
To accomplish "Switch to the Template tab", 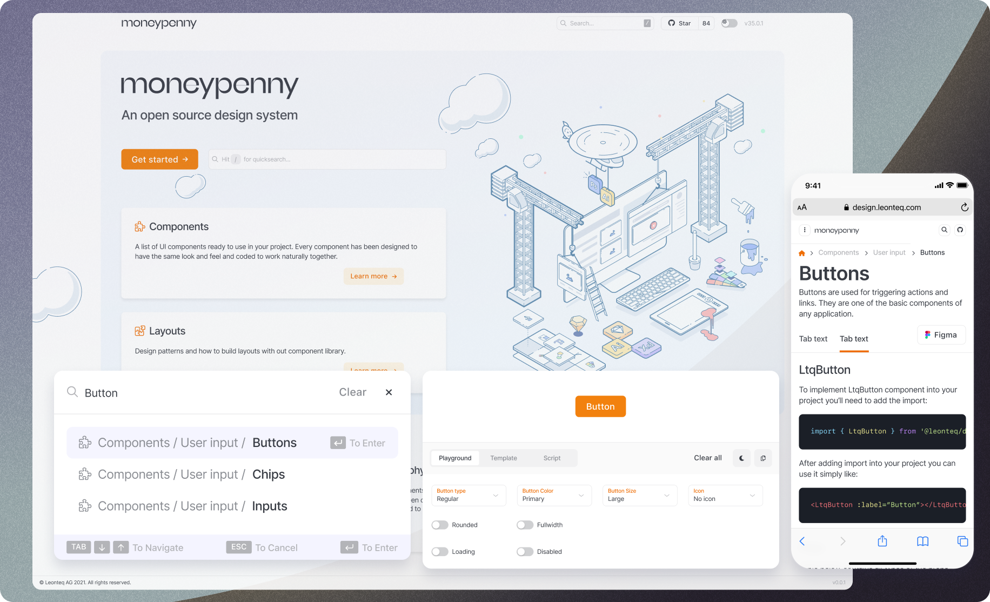I will click(503, 458).
